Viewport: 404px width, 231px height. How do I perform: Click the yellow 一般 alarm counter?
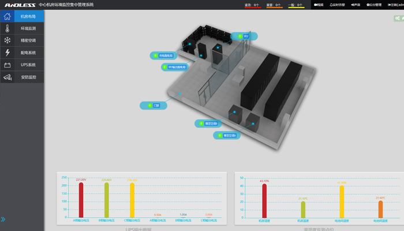point(296,5)
